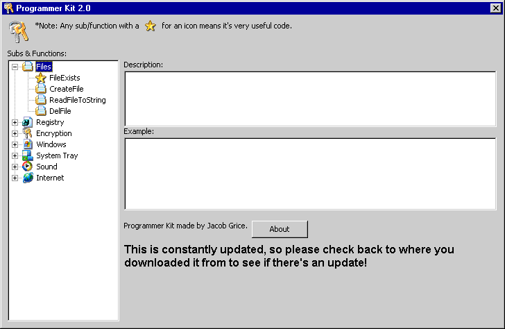
Task: Click the Registry node icon
Action: (x=28, y=122)
